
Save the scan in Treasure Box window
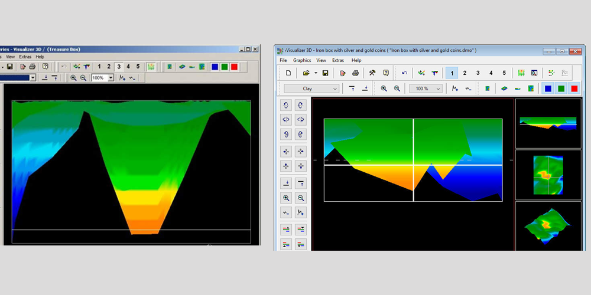[10, 67]
